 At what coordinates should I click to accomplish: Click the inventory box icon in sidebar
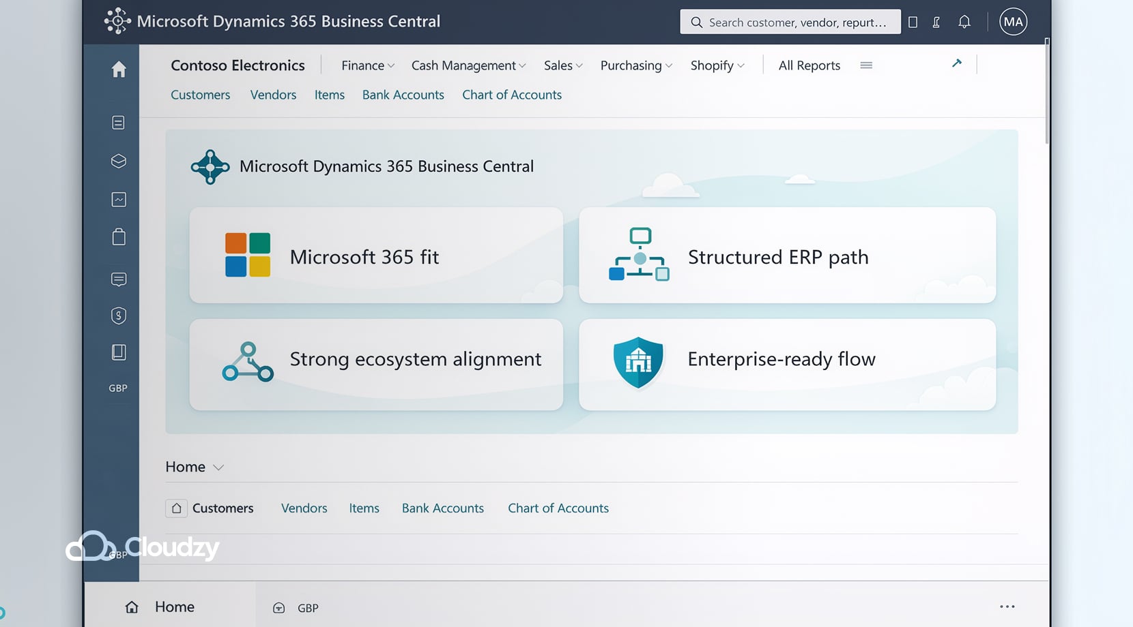pyautogui.click(x=119, y=162)
